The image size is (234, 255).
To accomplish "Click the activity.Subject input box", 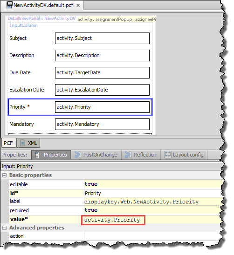I will click(102, 39).
